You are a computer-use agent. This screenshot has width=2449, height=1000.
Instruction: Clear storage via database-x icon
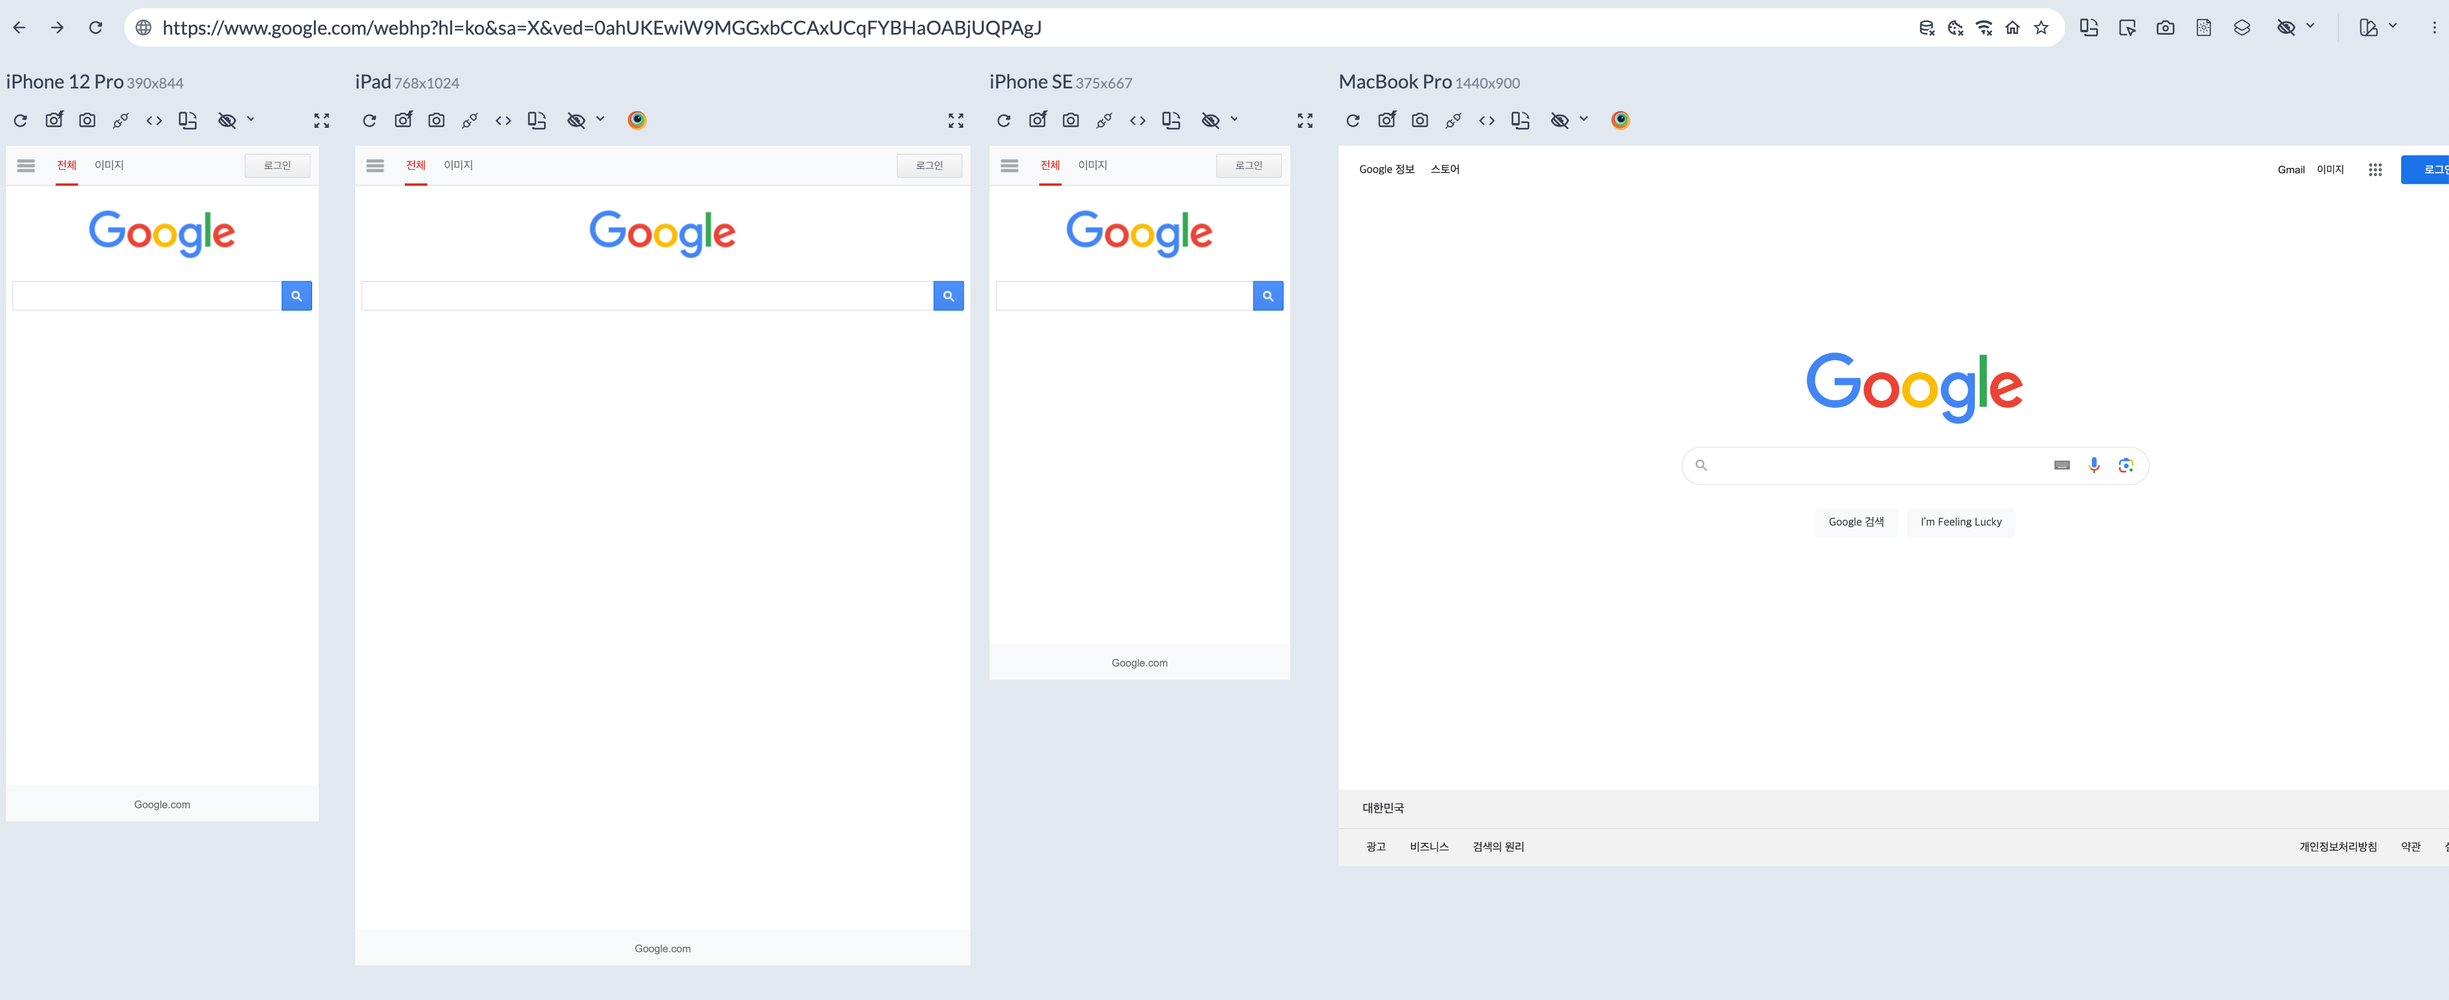point(1926,27)
